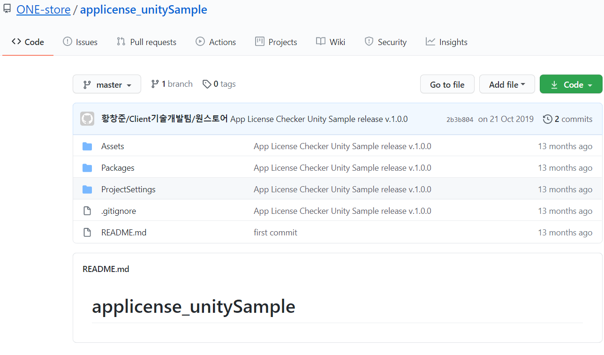Screen dimensions: 604x355
Task: Click the Go to file button
Action: click(x=447, y=84)
